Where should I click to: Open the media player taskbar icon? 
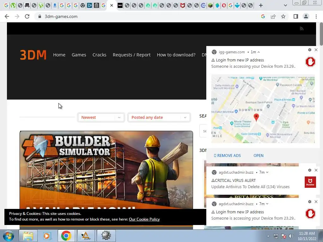tap(47, 236)
